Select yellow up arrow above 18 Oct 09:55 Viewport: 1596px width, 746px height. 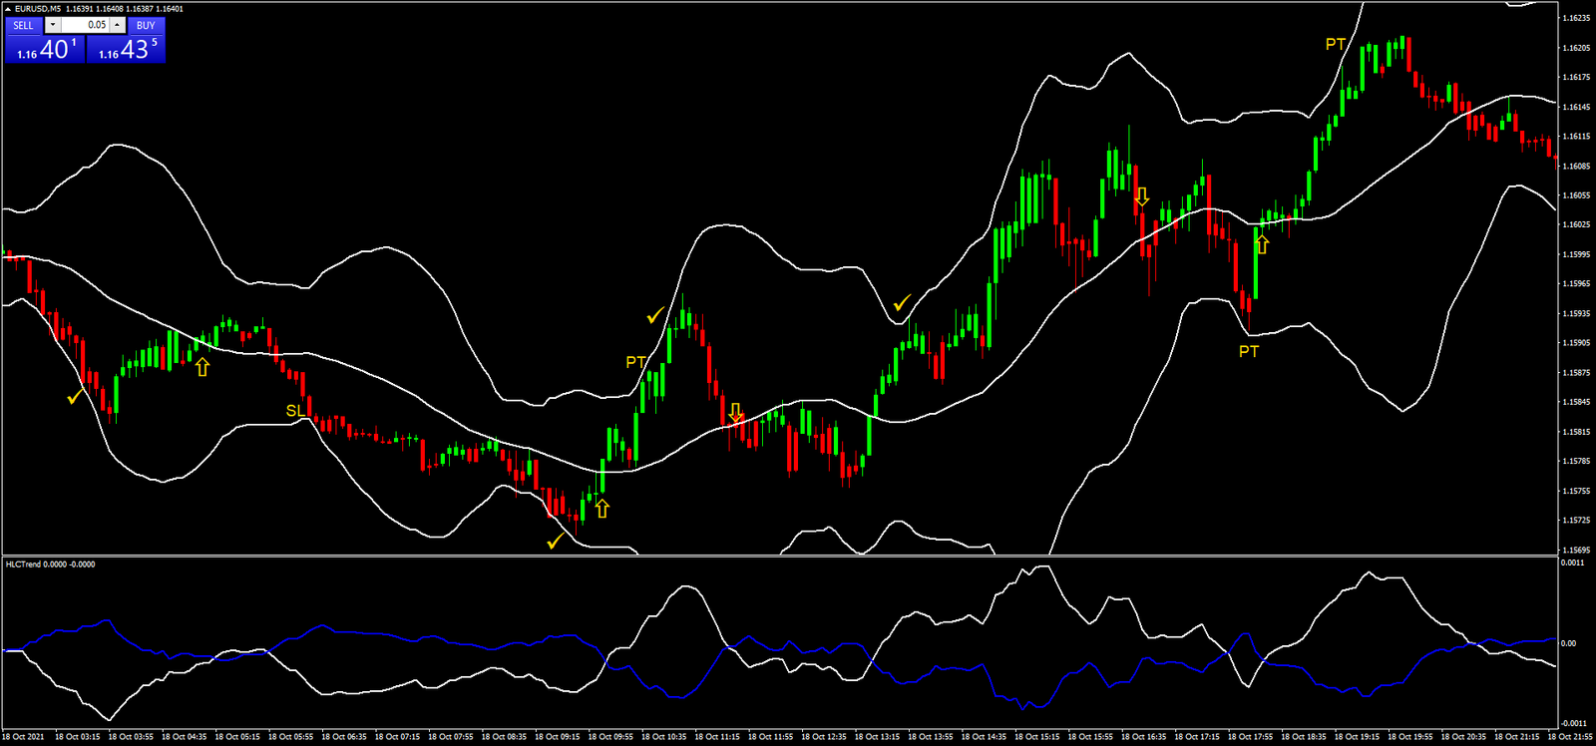(x=601, y=509)
